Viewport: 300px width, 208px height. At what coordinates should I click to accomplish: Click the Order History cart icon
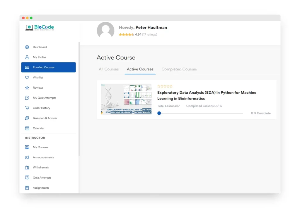[x=27, y=108]
